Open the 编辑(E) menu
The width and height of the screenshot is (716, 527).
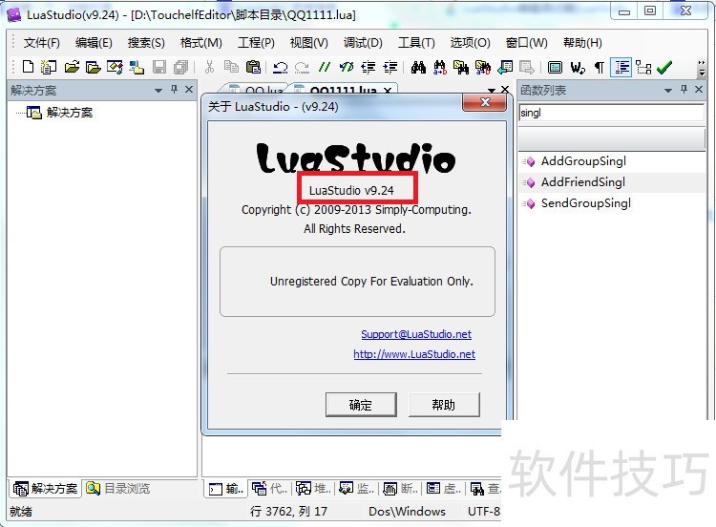94,43
